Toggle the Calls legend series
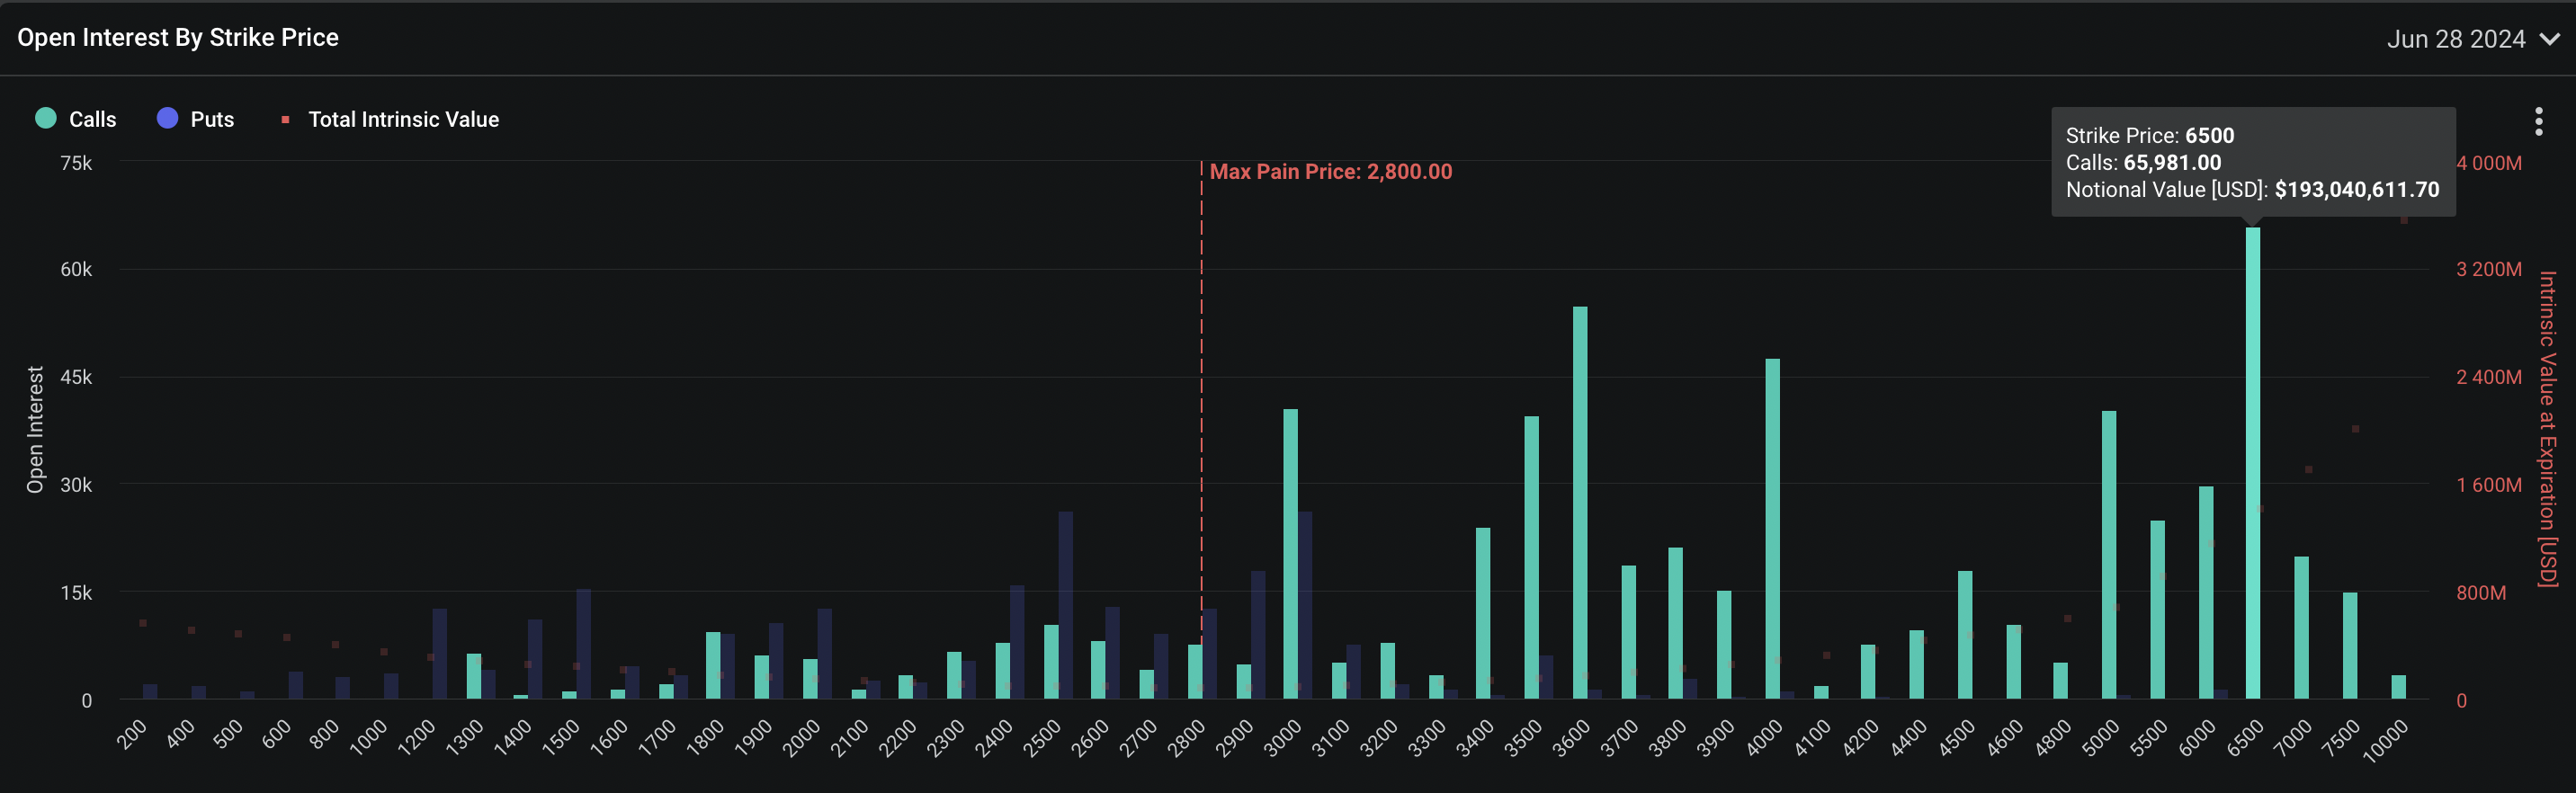This screenshot has height=793, width=2576. pos(76,119)
